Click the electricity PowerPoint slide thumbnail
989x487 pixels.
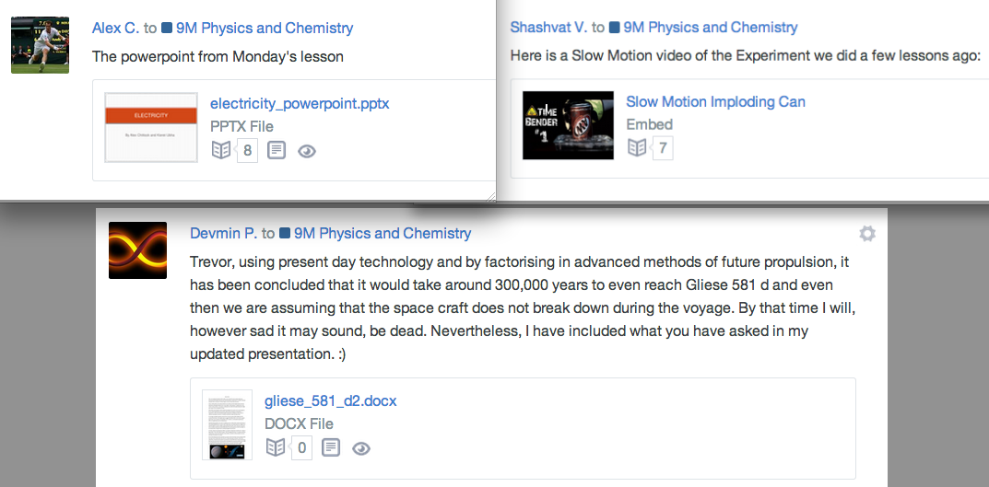click(151, 127)
